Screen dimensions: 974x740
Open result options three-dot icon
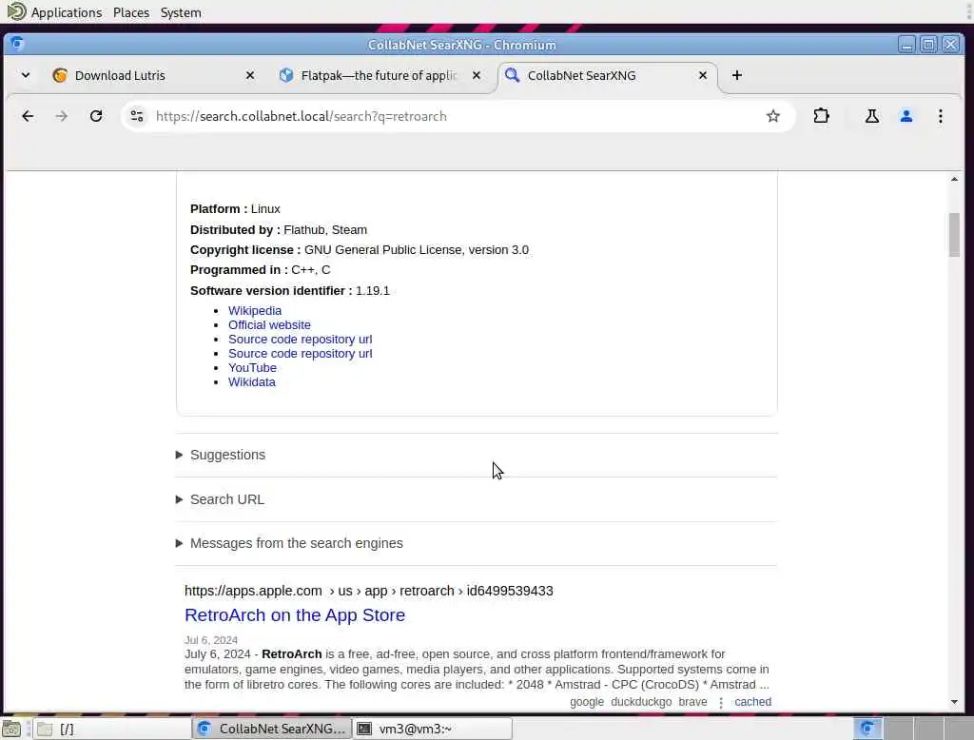click(x=721, y=702)
